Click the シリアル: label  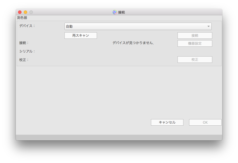[x=27, y=51]
